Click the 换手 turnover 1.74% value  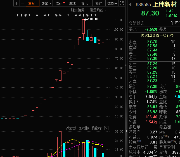[x=152, y=102]
